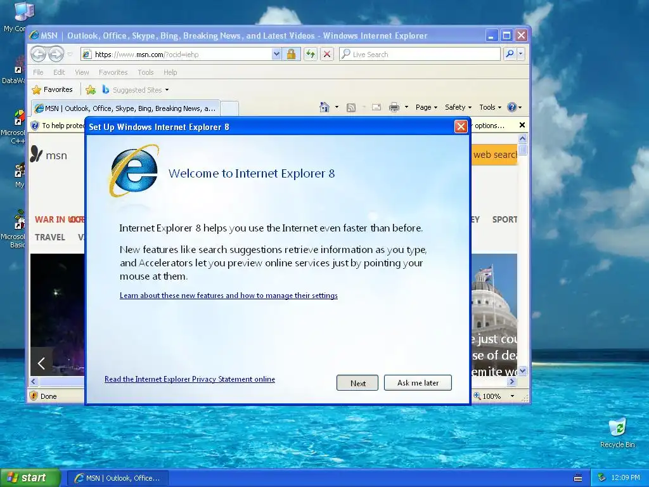Open zoom level dropdown arrow
The height and width of the screenshot is (487, 649).
pos(512,396)
